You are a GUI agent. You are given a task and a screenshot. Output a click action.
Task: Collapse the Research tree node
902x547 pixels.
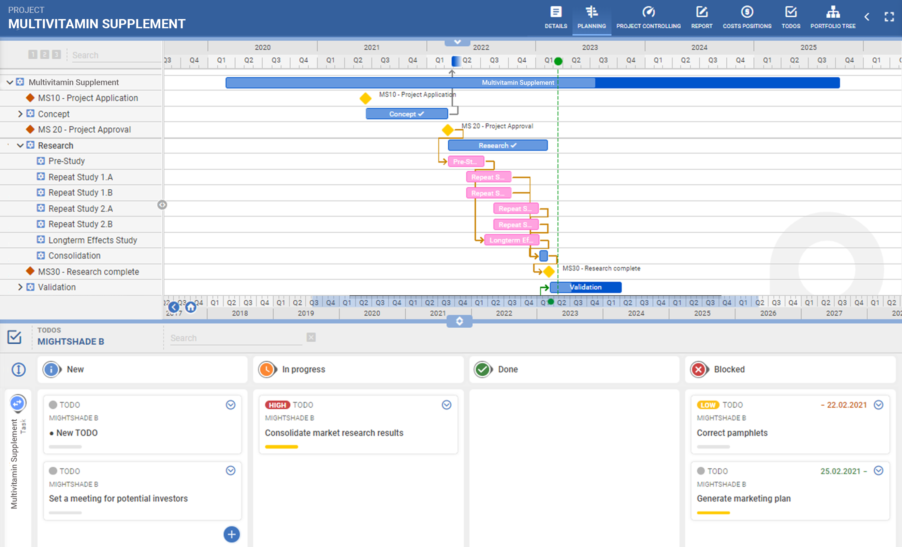pos(20,145)
